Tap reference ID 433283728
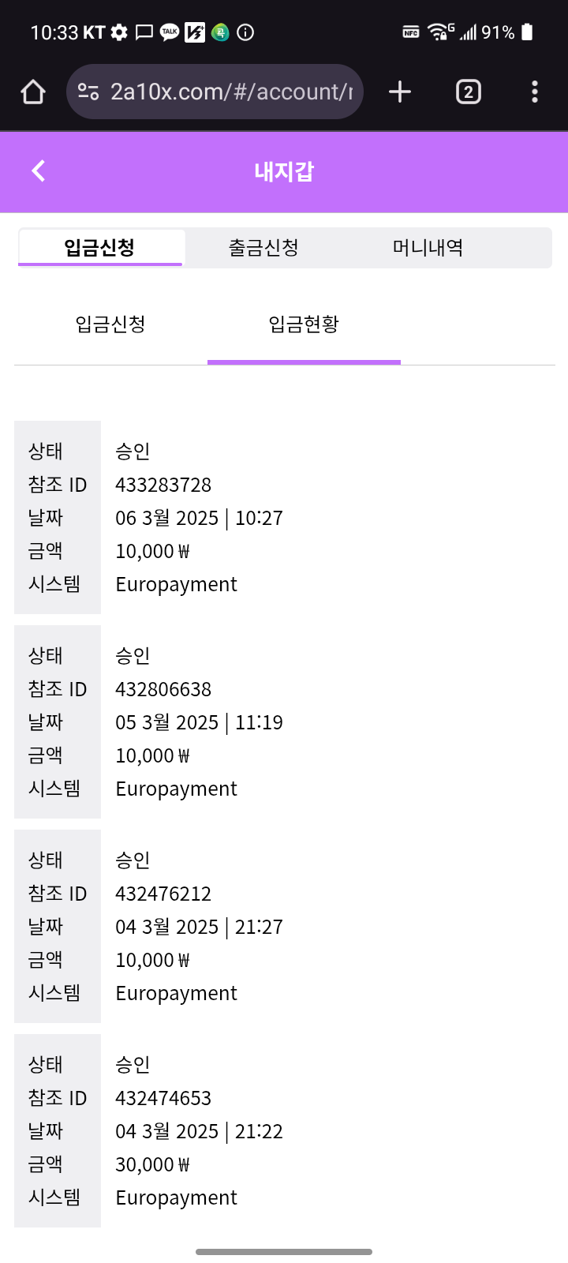Image resolution: width=568 pixels, height=1263 pixels. (x=163, y=485)
